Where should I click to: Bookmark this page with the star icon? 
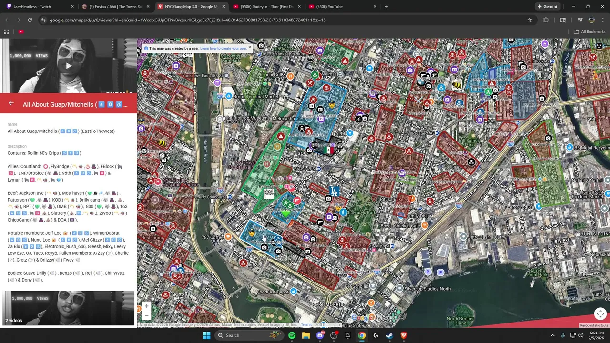529,20
